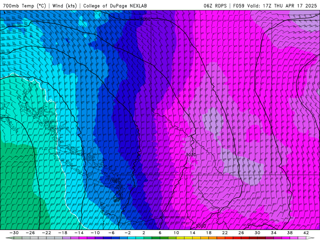
Task: Click the '14' color scale tick label
Action: [x=192, y=233]
